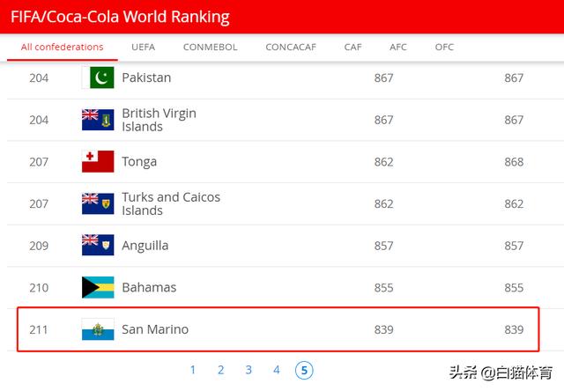The image size is (564, 391).
Task: Switch to the CONMEBOL tab
Action: click(x=210, y=47)
